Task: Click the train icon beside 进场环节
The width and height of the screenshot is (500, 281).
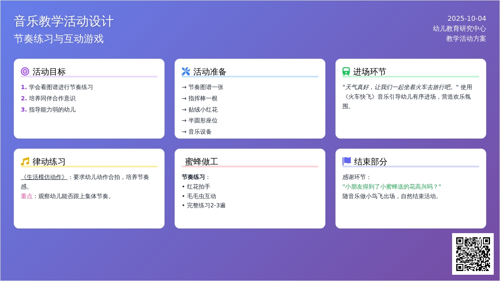Action: (x=346, y=72)
